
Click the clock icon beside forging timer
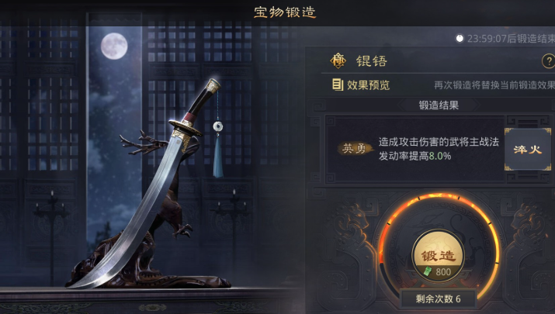click(460, 38)
